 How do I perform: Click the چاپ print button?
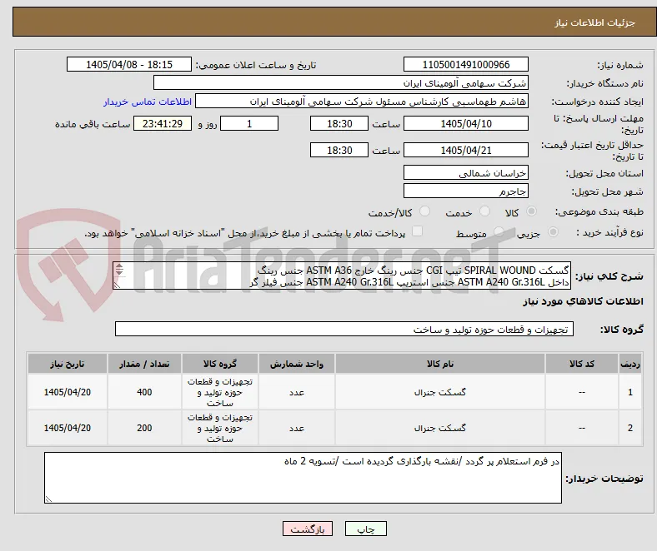coord(366,529)
